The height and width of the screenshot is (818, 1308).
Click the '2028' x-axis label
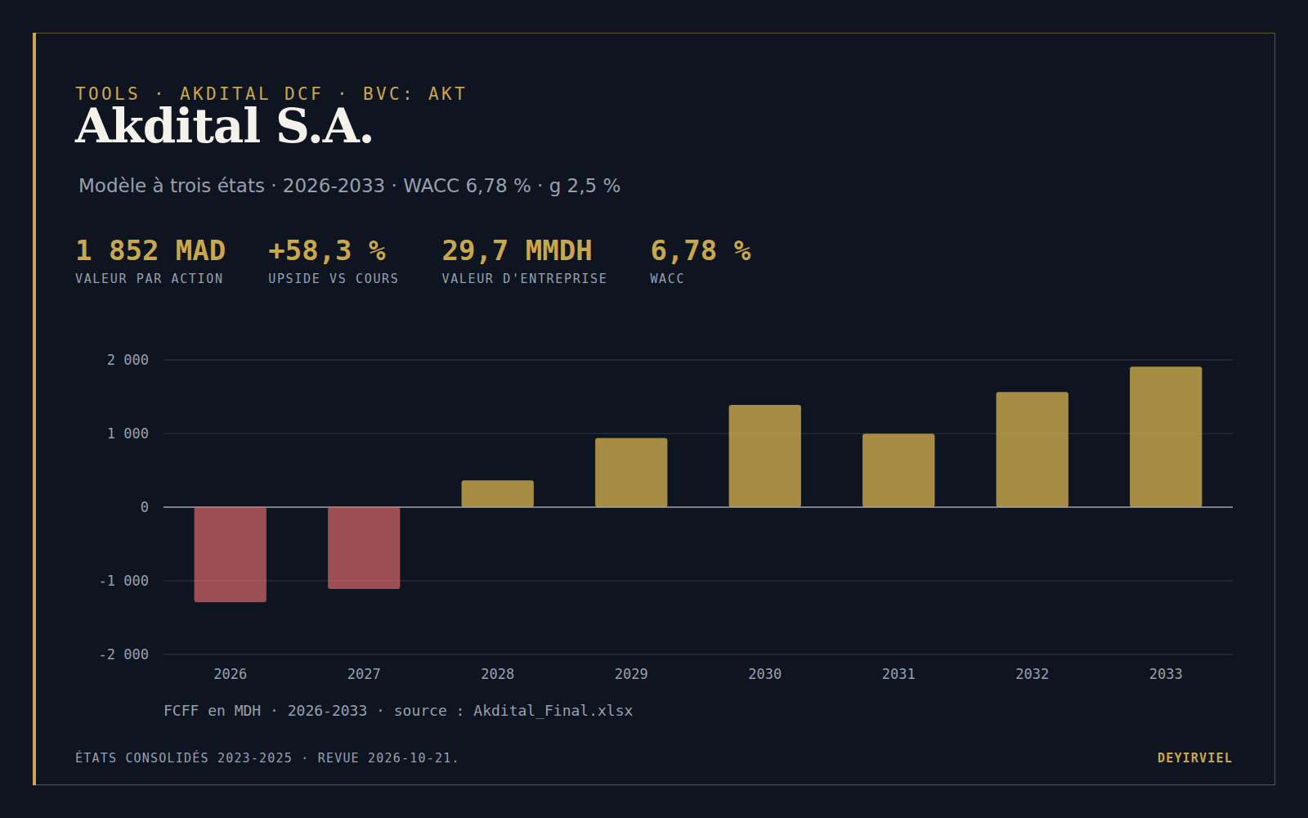click(498, 674)
